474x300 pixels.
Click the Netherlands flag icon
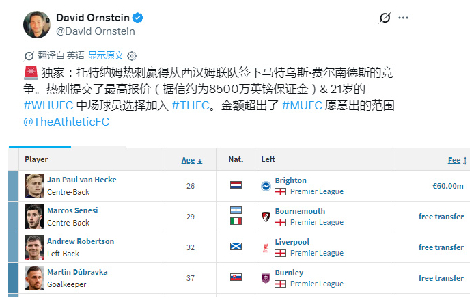click(236, 185)
